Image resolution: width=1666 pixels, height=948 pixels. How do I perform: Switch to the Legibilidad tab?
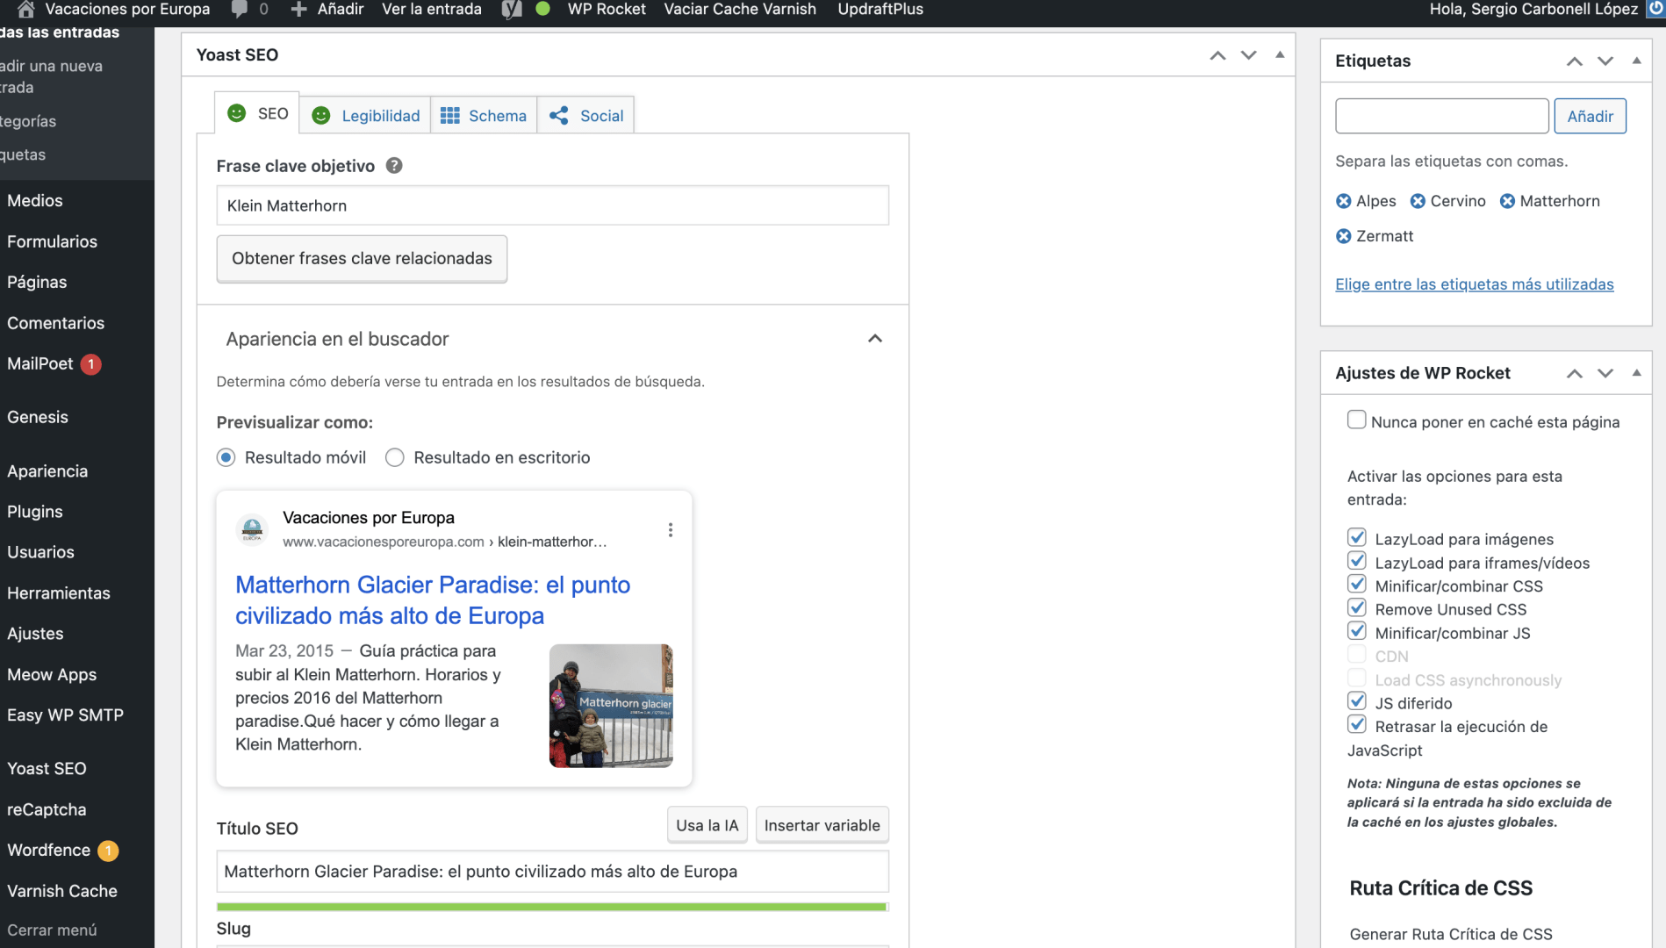coord(365,116)
